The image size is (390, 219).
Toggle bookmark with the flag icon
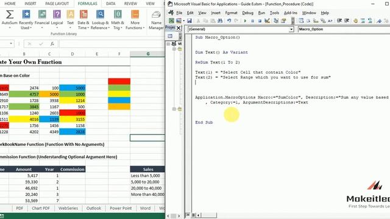click(x=379, y=21)
